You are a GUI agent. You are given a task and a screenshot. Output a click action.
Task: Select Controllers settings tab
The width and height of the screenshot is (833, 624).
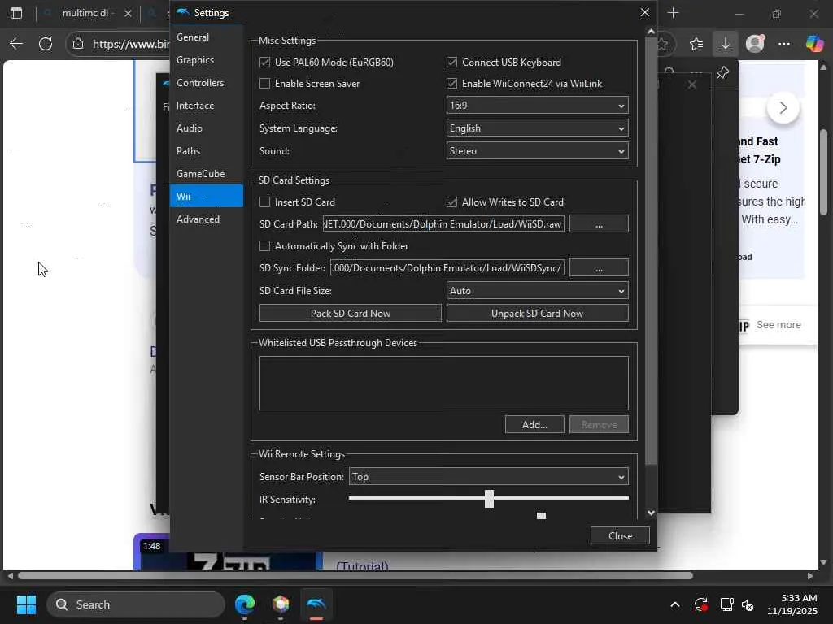(x=206, y=83)
